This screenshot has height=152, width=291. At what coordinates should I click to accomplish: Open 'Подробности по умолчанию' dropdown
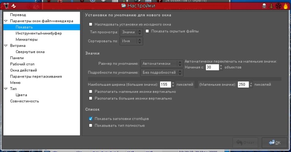tap(162, 73)
